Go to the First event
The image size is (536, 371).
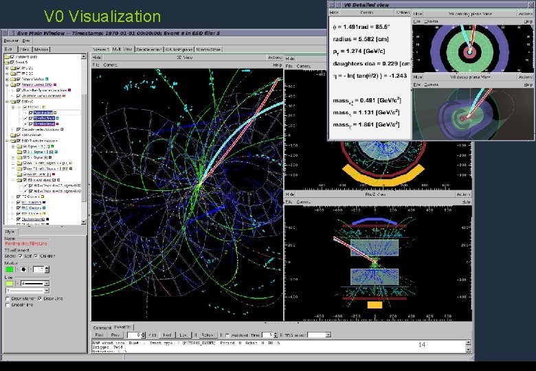click(x=99, y=335)
